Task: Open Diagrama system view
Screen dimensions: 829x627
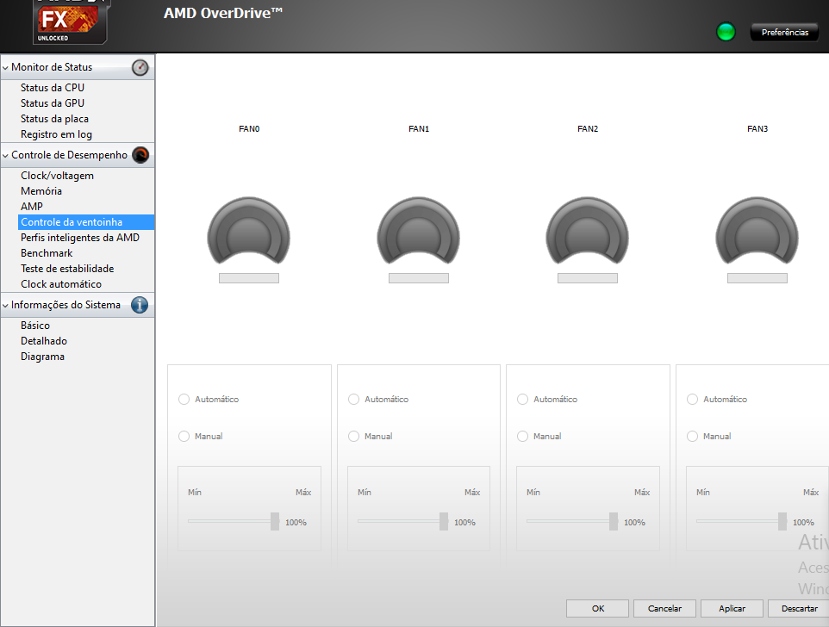Action: [42, 357]
